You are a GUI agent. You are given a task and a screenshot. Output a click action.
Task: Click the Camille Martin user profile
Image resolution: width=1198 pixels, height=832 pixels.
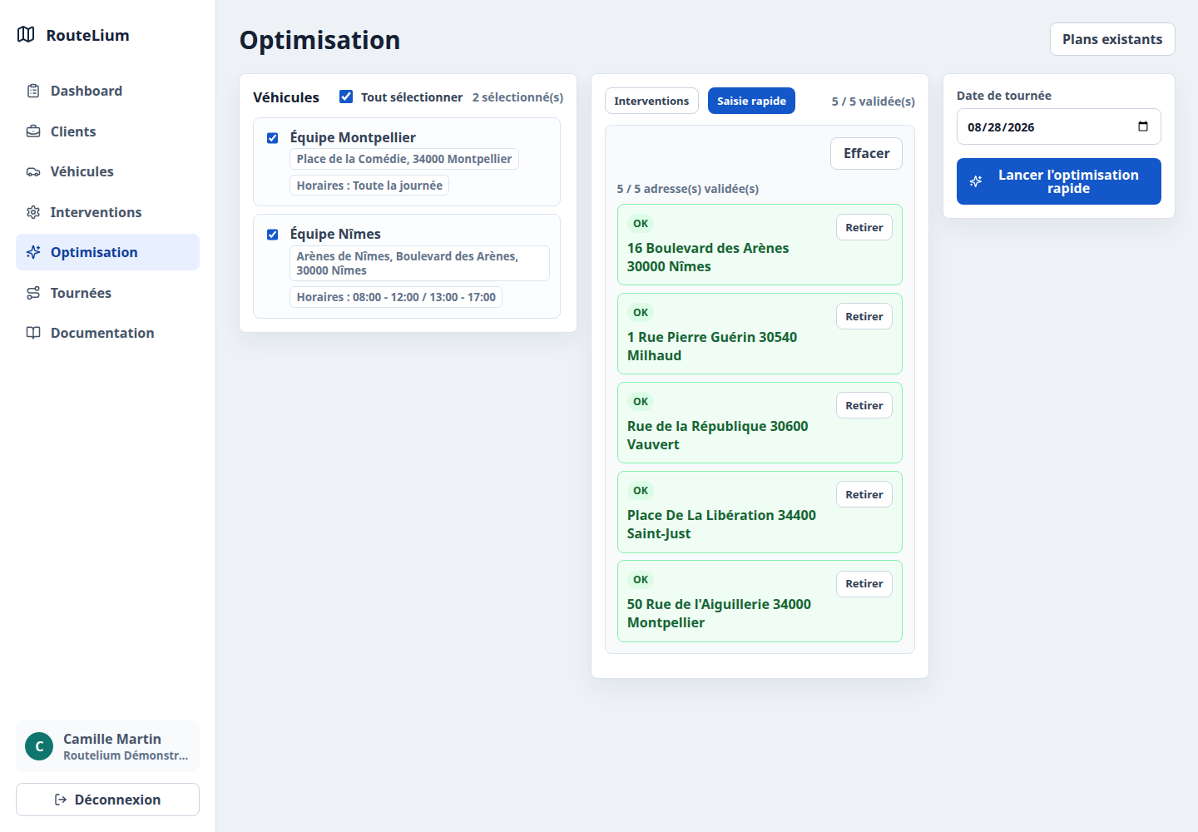pyautogui.click(x=107, y=746)
